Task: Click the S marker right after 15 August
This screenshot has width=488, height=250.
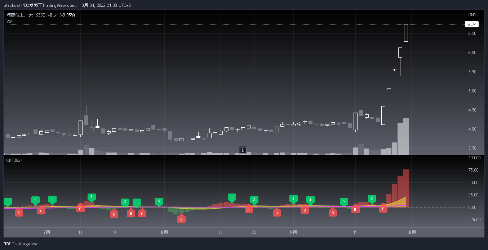Action: (232, 197)
